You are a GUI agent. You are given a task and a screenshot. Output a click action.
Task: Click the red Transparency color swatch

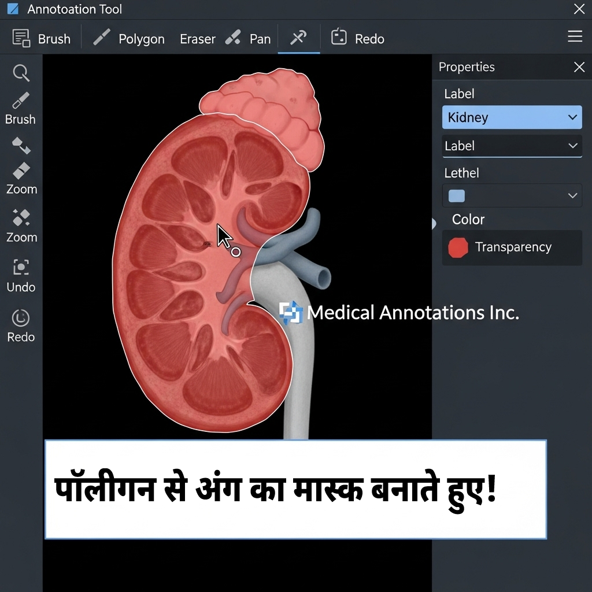(458, 247)
